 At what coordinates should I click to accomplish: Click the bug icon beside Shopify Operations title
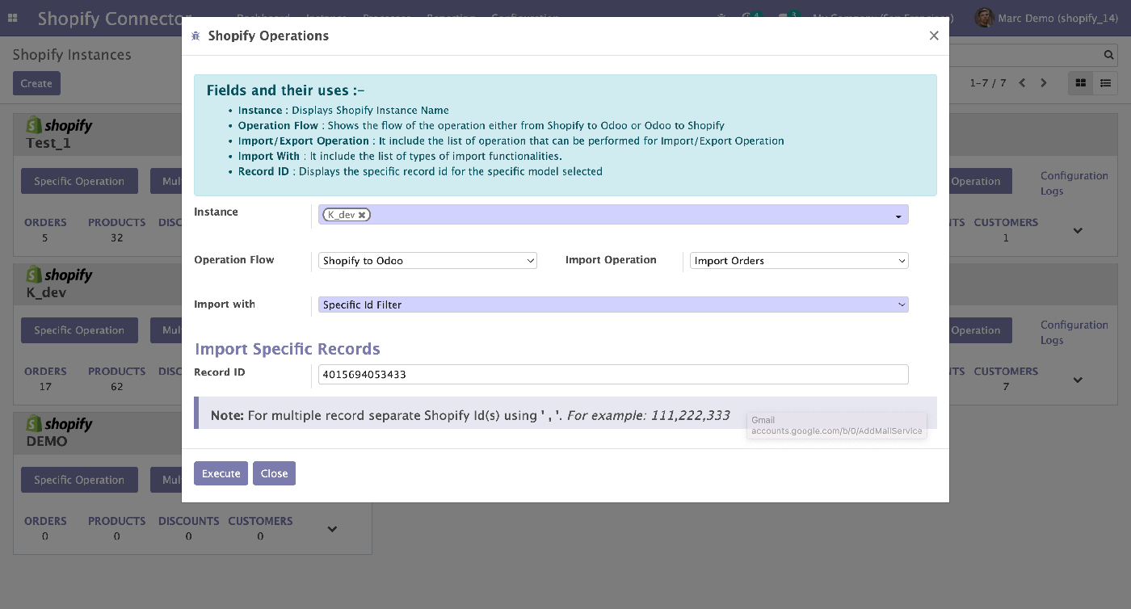(196, 36)
